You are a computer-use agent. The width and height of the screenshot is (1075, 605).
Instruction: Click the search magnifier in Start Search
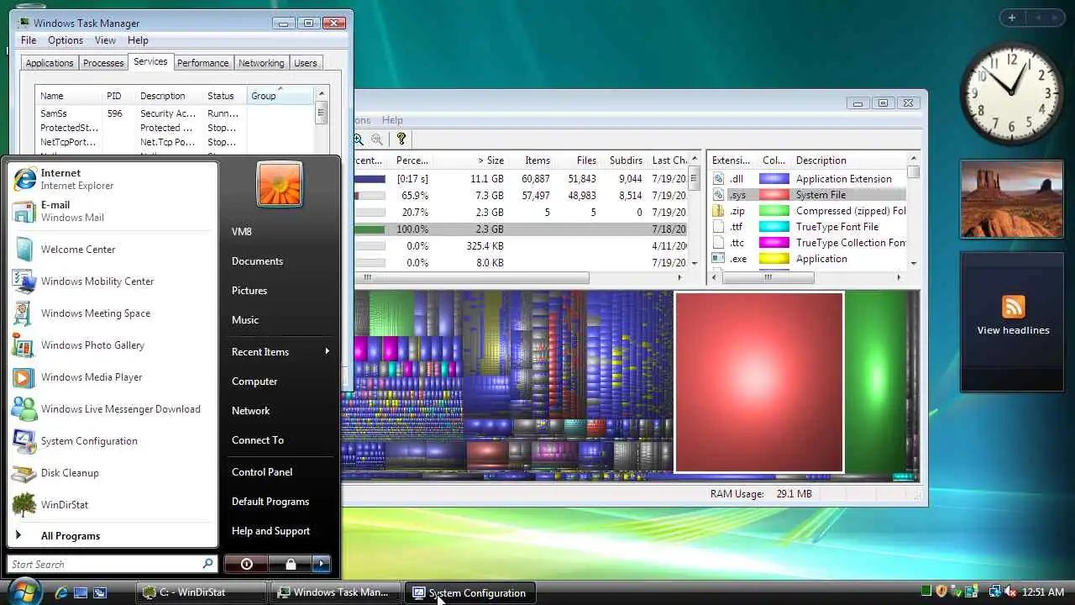click(207, 564)
